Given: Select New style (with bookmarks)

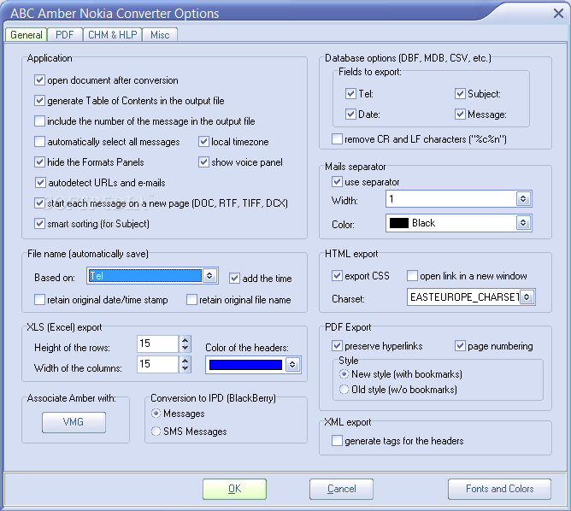Looking at the screenshot, I should coord(344,374).
